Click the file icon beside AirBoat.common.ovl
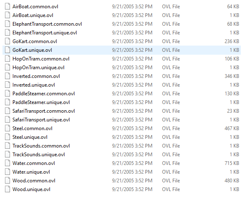This screenshot has width=250, height=201. point(7,7)
